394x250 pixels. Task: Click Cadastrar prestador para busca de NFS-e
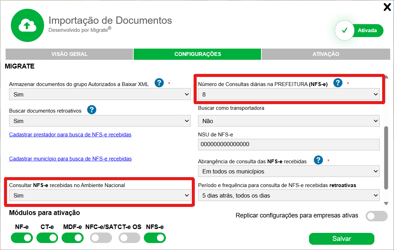[x=70, y=134]
